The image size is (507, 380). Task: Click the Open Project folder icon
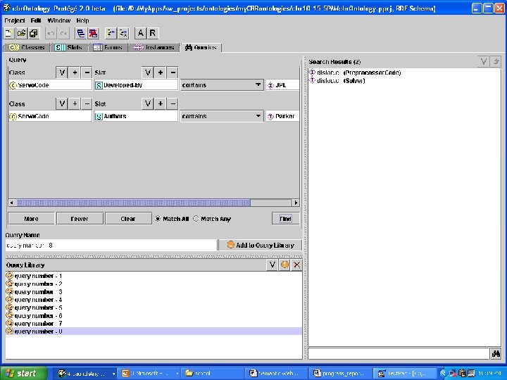[x=21, y=33]
